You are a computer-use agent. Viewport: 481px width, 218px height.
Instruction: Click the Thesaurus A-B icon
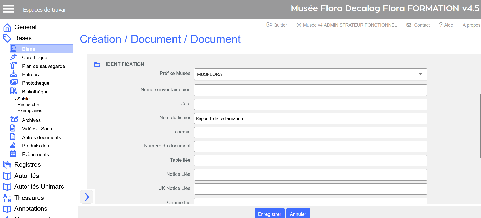pos(7,198)
